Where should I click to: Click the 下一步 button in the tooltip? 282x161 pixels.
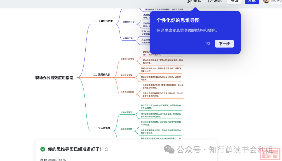(224, 44)
